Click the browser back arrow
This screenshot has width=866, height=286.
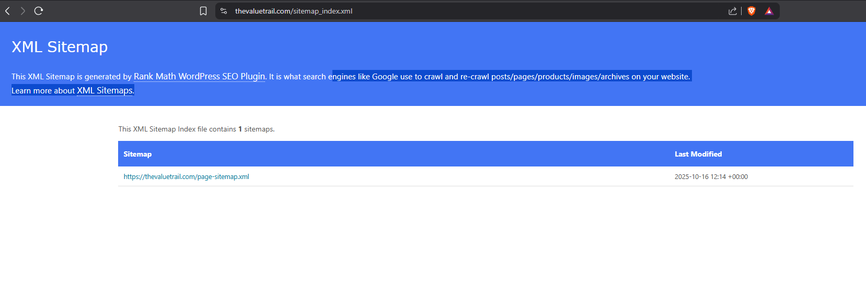point(8,11)
